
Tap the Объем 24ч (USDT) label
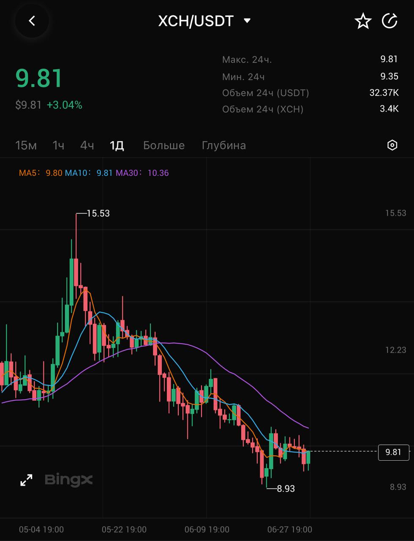click(266, 93)
